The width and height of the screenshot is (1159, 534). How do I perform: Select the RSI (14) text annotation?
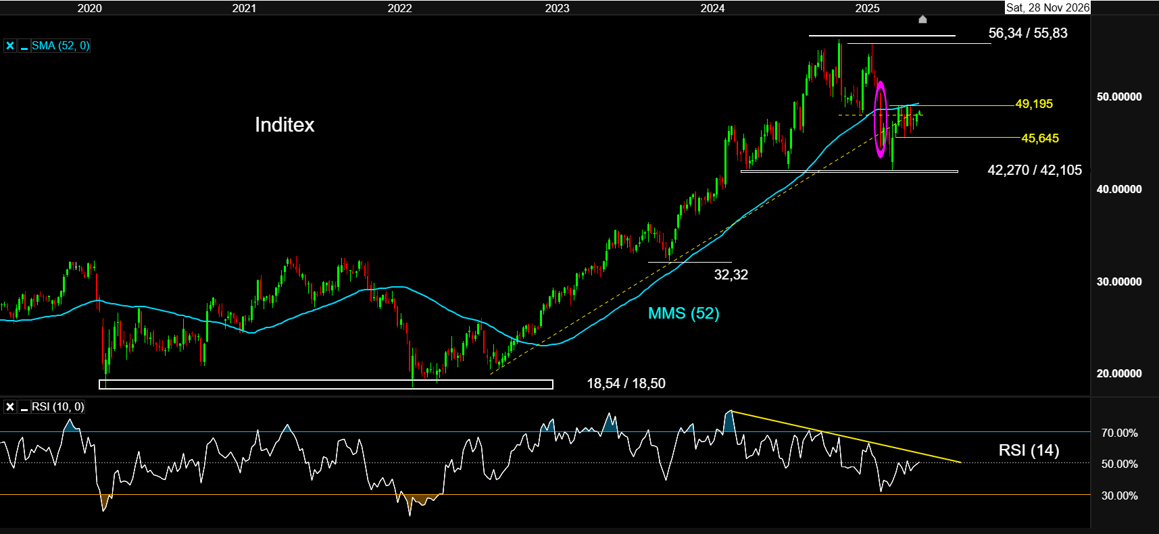click(1029, 450)
